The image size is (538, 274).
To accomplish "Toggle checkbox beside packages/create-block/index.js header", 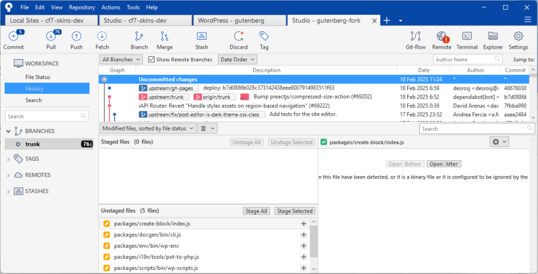I will point(324,142).
